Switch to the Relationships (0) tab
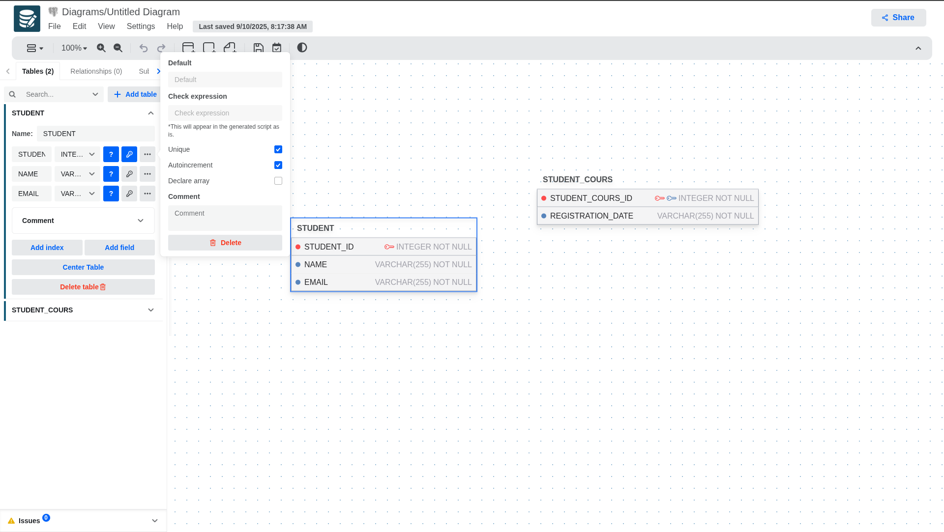Viewport: 944px width, 532px height. tap(96, 71)
